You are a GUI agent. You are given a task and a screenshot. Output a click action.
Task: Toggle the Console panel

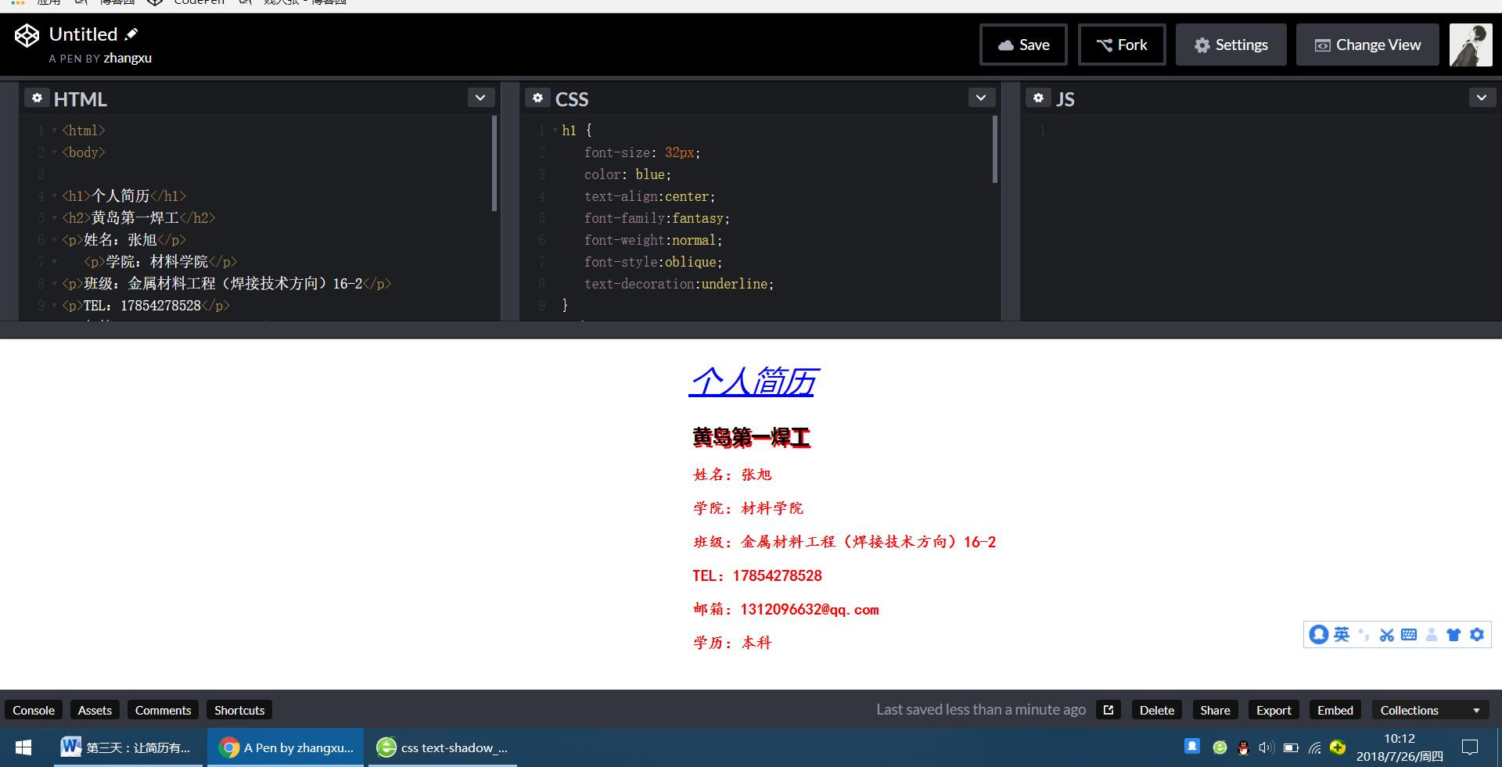[x=34, y=710]
